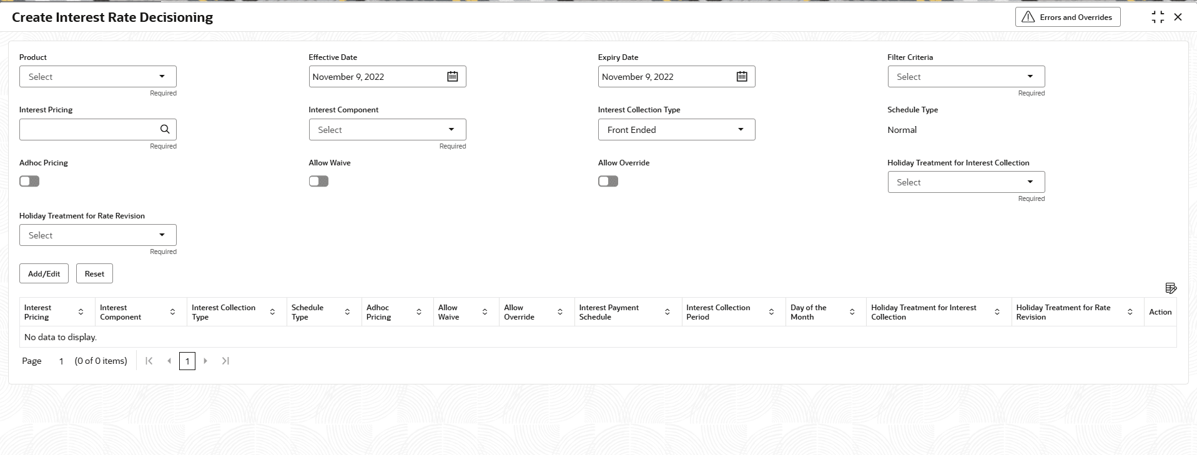Go to first page of table
Screen dimensions: 1197x455
tap(149, 361)
